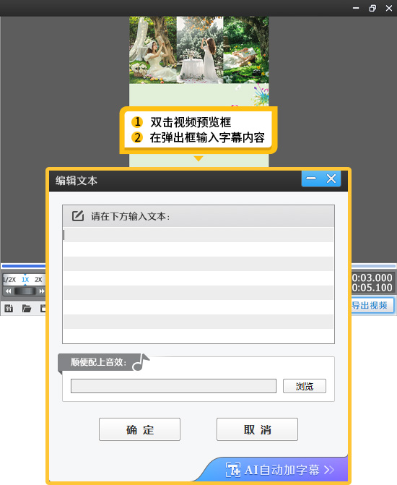
Task: Click the new project icon in bottom toolbar
Action: tap(9, 308)
